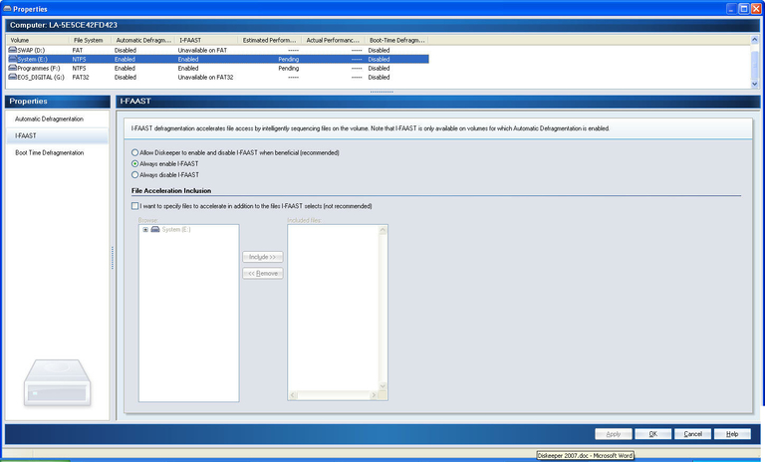Sort by Estimated Performance column header
The height and width of the screenshot is (462, 765).
(x=269, y=40)
